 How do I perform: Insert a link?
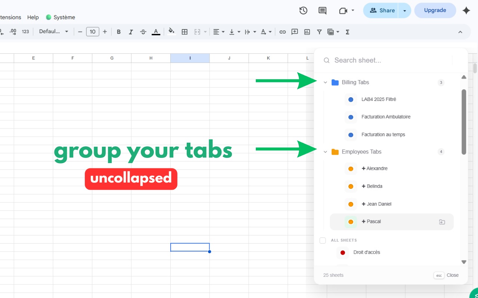pos(283,32)
